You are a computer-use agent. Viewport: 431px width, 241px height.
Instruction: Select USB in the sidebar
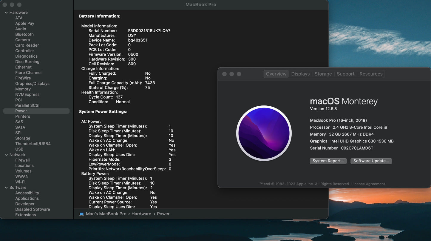pos(19,149)
